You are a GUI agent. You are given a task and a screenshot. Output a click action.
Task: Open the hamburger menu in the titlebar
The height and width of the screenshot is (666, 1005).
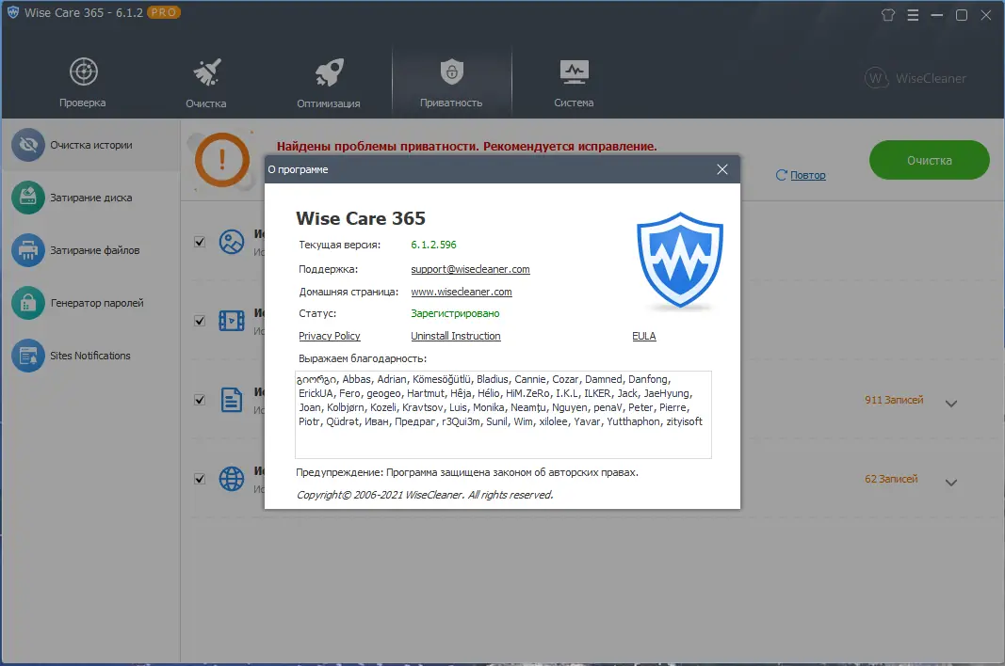pyautogui.click(x=913, y=15)
